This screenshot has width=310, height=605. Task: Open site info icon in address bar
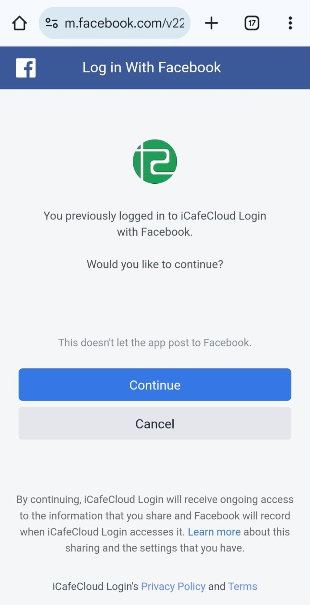[51, 23]
